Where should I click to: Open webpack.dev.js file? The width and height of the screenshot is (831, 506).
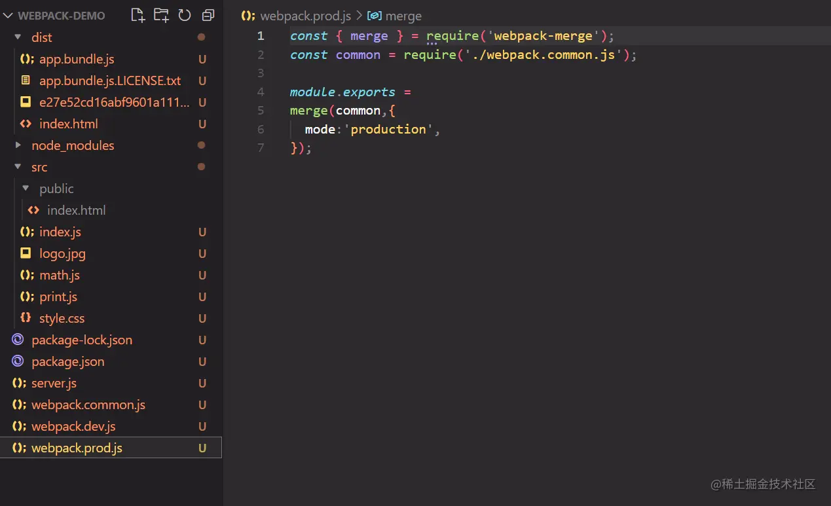[x=73, y=426]
